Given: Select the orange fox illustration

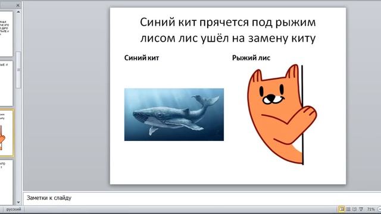Looking at the screenshot, I should point(282,115).
